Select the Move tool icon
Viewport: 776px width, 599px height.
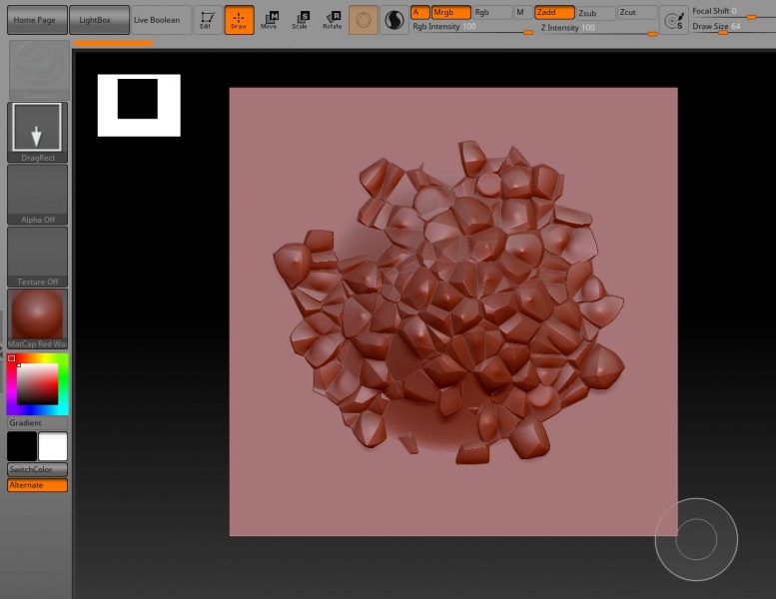pyautogui.click(x=270, y=20)
